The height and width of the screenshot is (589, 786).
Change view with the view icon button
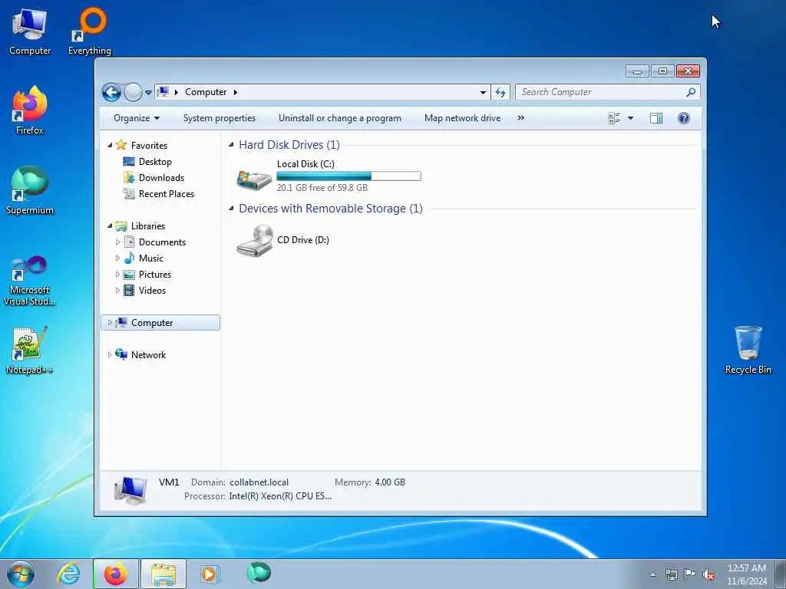pos(614,118)
